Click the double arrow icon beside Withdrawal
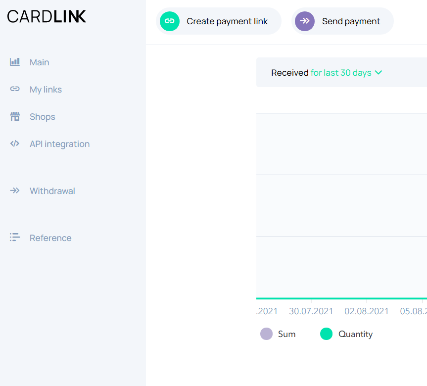Screen dimensions: 427x386 (x=15, y=191)
